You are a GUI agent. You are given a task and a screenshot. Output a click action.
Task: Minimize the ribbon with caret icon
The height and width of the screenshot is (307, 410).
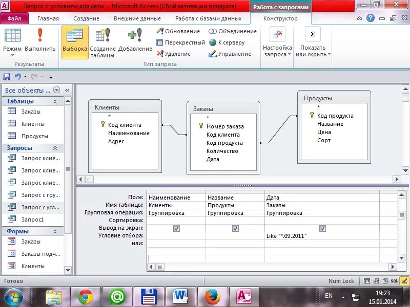click(x=360, y=18)
